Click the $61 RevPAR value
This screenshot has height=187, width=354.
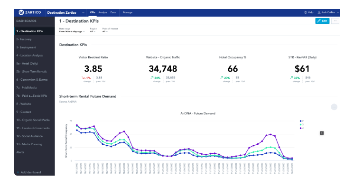[x=302, y=69]
